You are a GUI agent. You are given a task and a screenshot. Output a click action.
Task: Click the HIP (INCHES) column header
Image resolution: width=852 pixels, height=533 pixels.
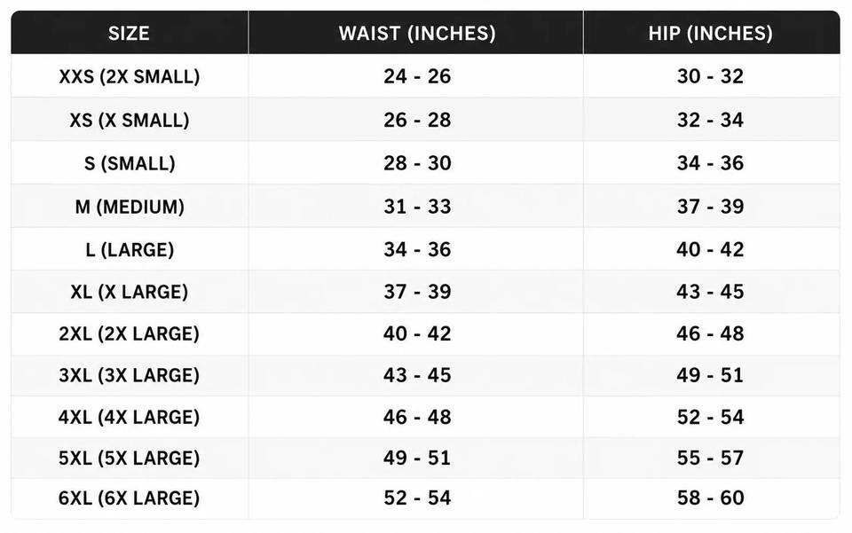point(710,33)
